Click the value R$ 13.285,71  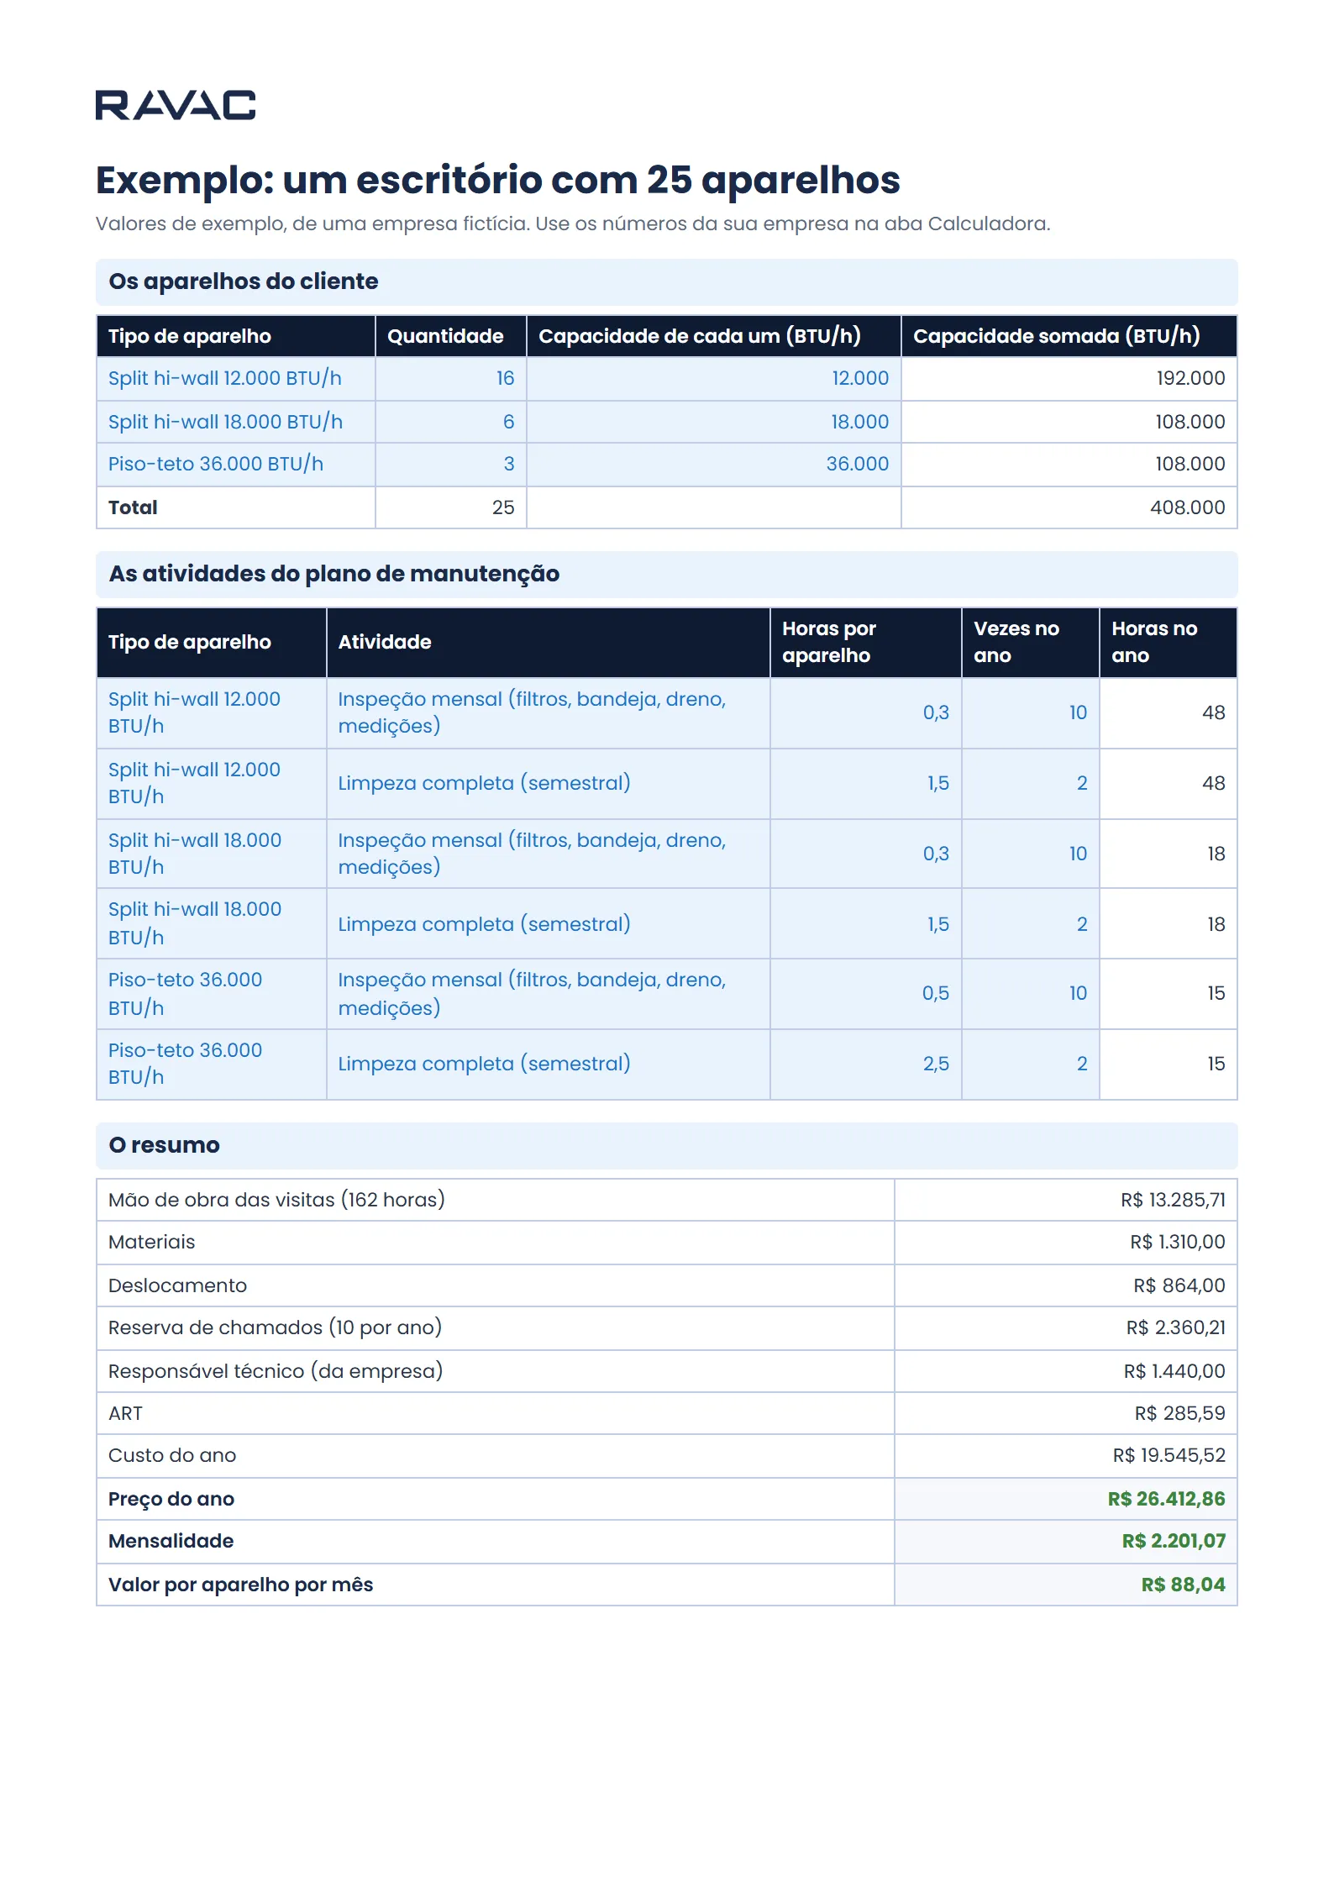(1173, 1200)
